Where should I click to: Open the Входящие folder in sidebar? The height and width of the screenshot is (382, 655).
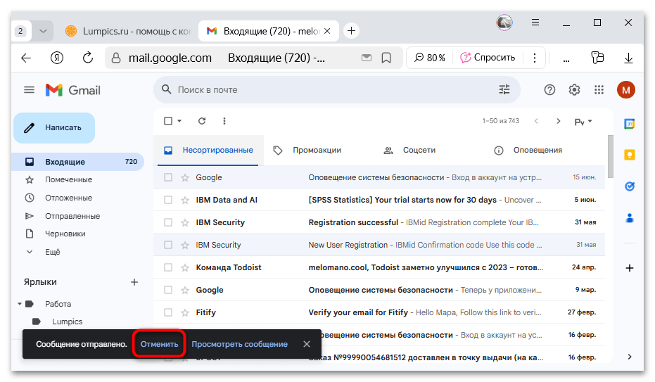click(x=78, y=162)
